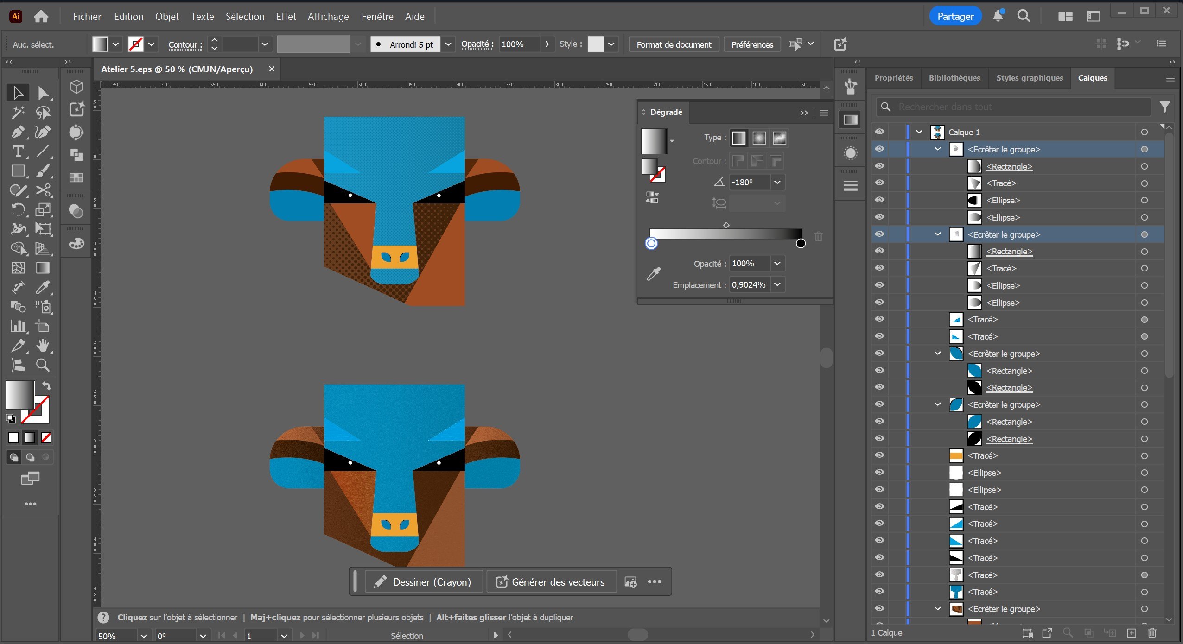
Task: Collapse the Calque 1 layer tree
Action: tap(919, 132)
